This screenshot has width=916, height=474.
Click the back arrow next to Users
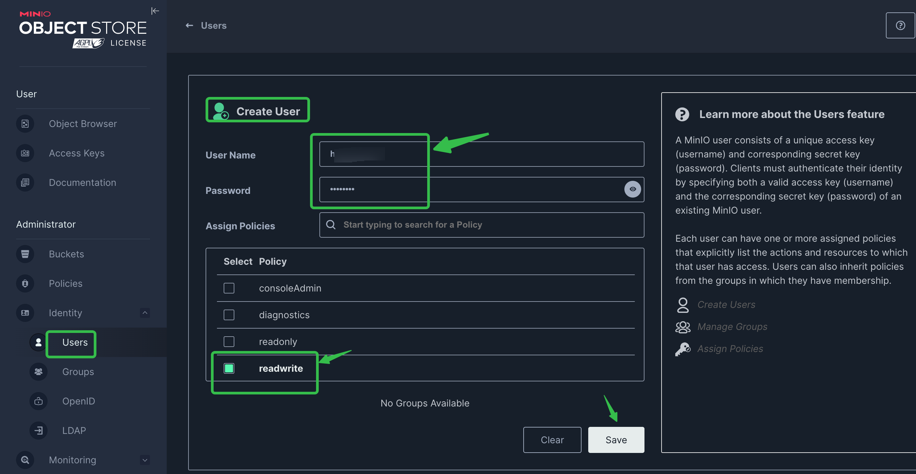tap(189, 25)
